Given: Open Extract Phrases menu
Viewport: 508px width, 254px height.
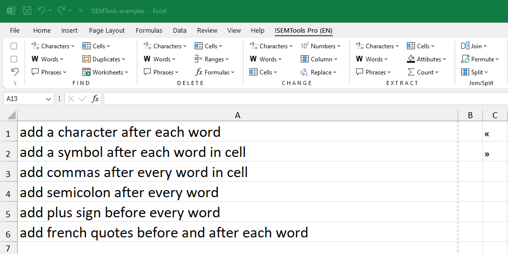Looking at the screenshot, I should click(x=373, y=72).
